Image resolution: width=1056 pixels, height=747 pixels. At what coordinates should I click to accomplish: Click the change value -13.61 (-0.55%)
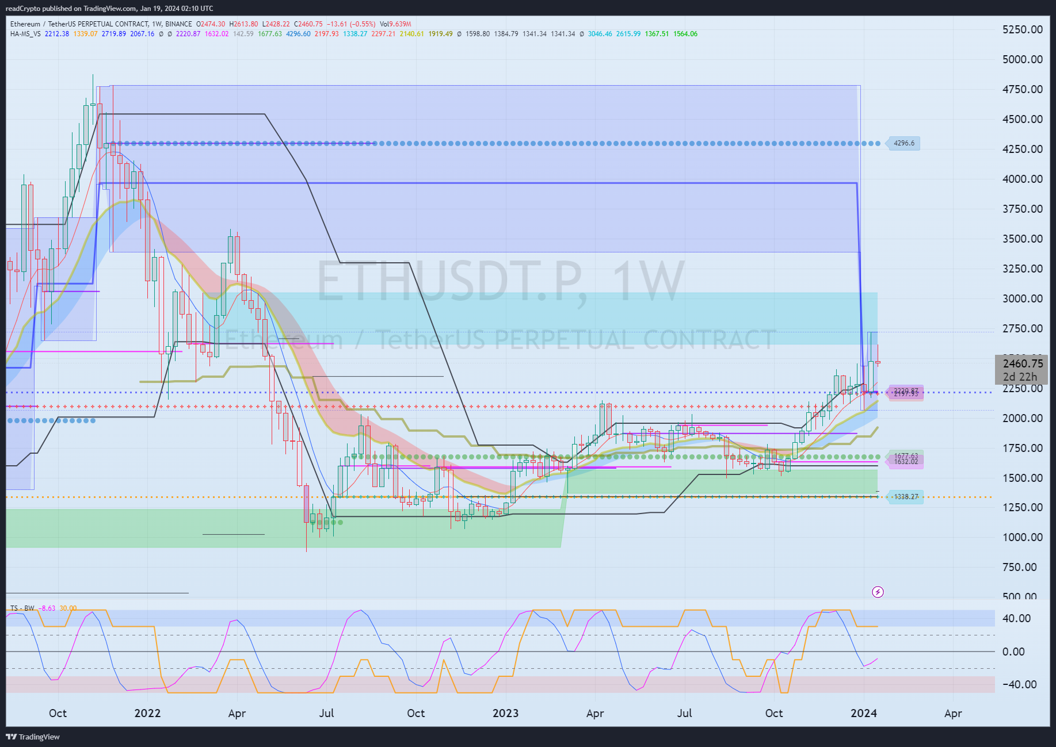[351, 24]
